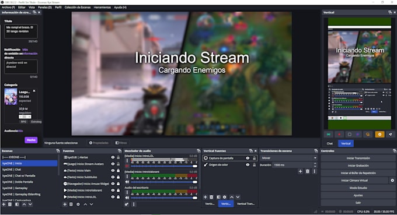Open Archivo menu

(8, 8)
